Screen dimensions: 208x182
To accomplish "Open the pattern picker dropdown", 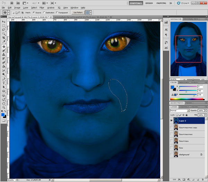I will coord(91,12).
